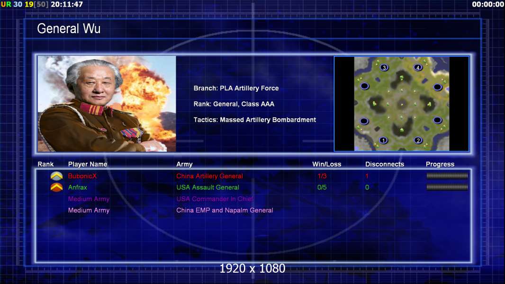
Task: Select start position 3 on the map
Action: tap(384, 68)
